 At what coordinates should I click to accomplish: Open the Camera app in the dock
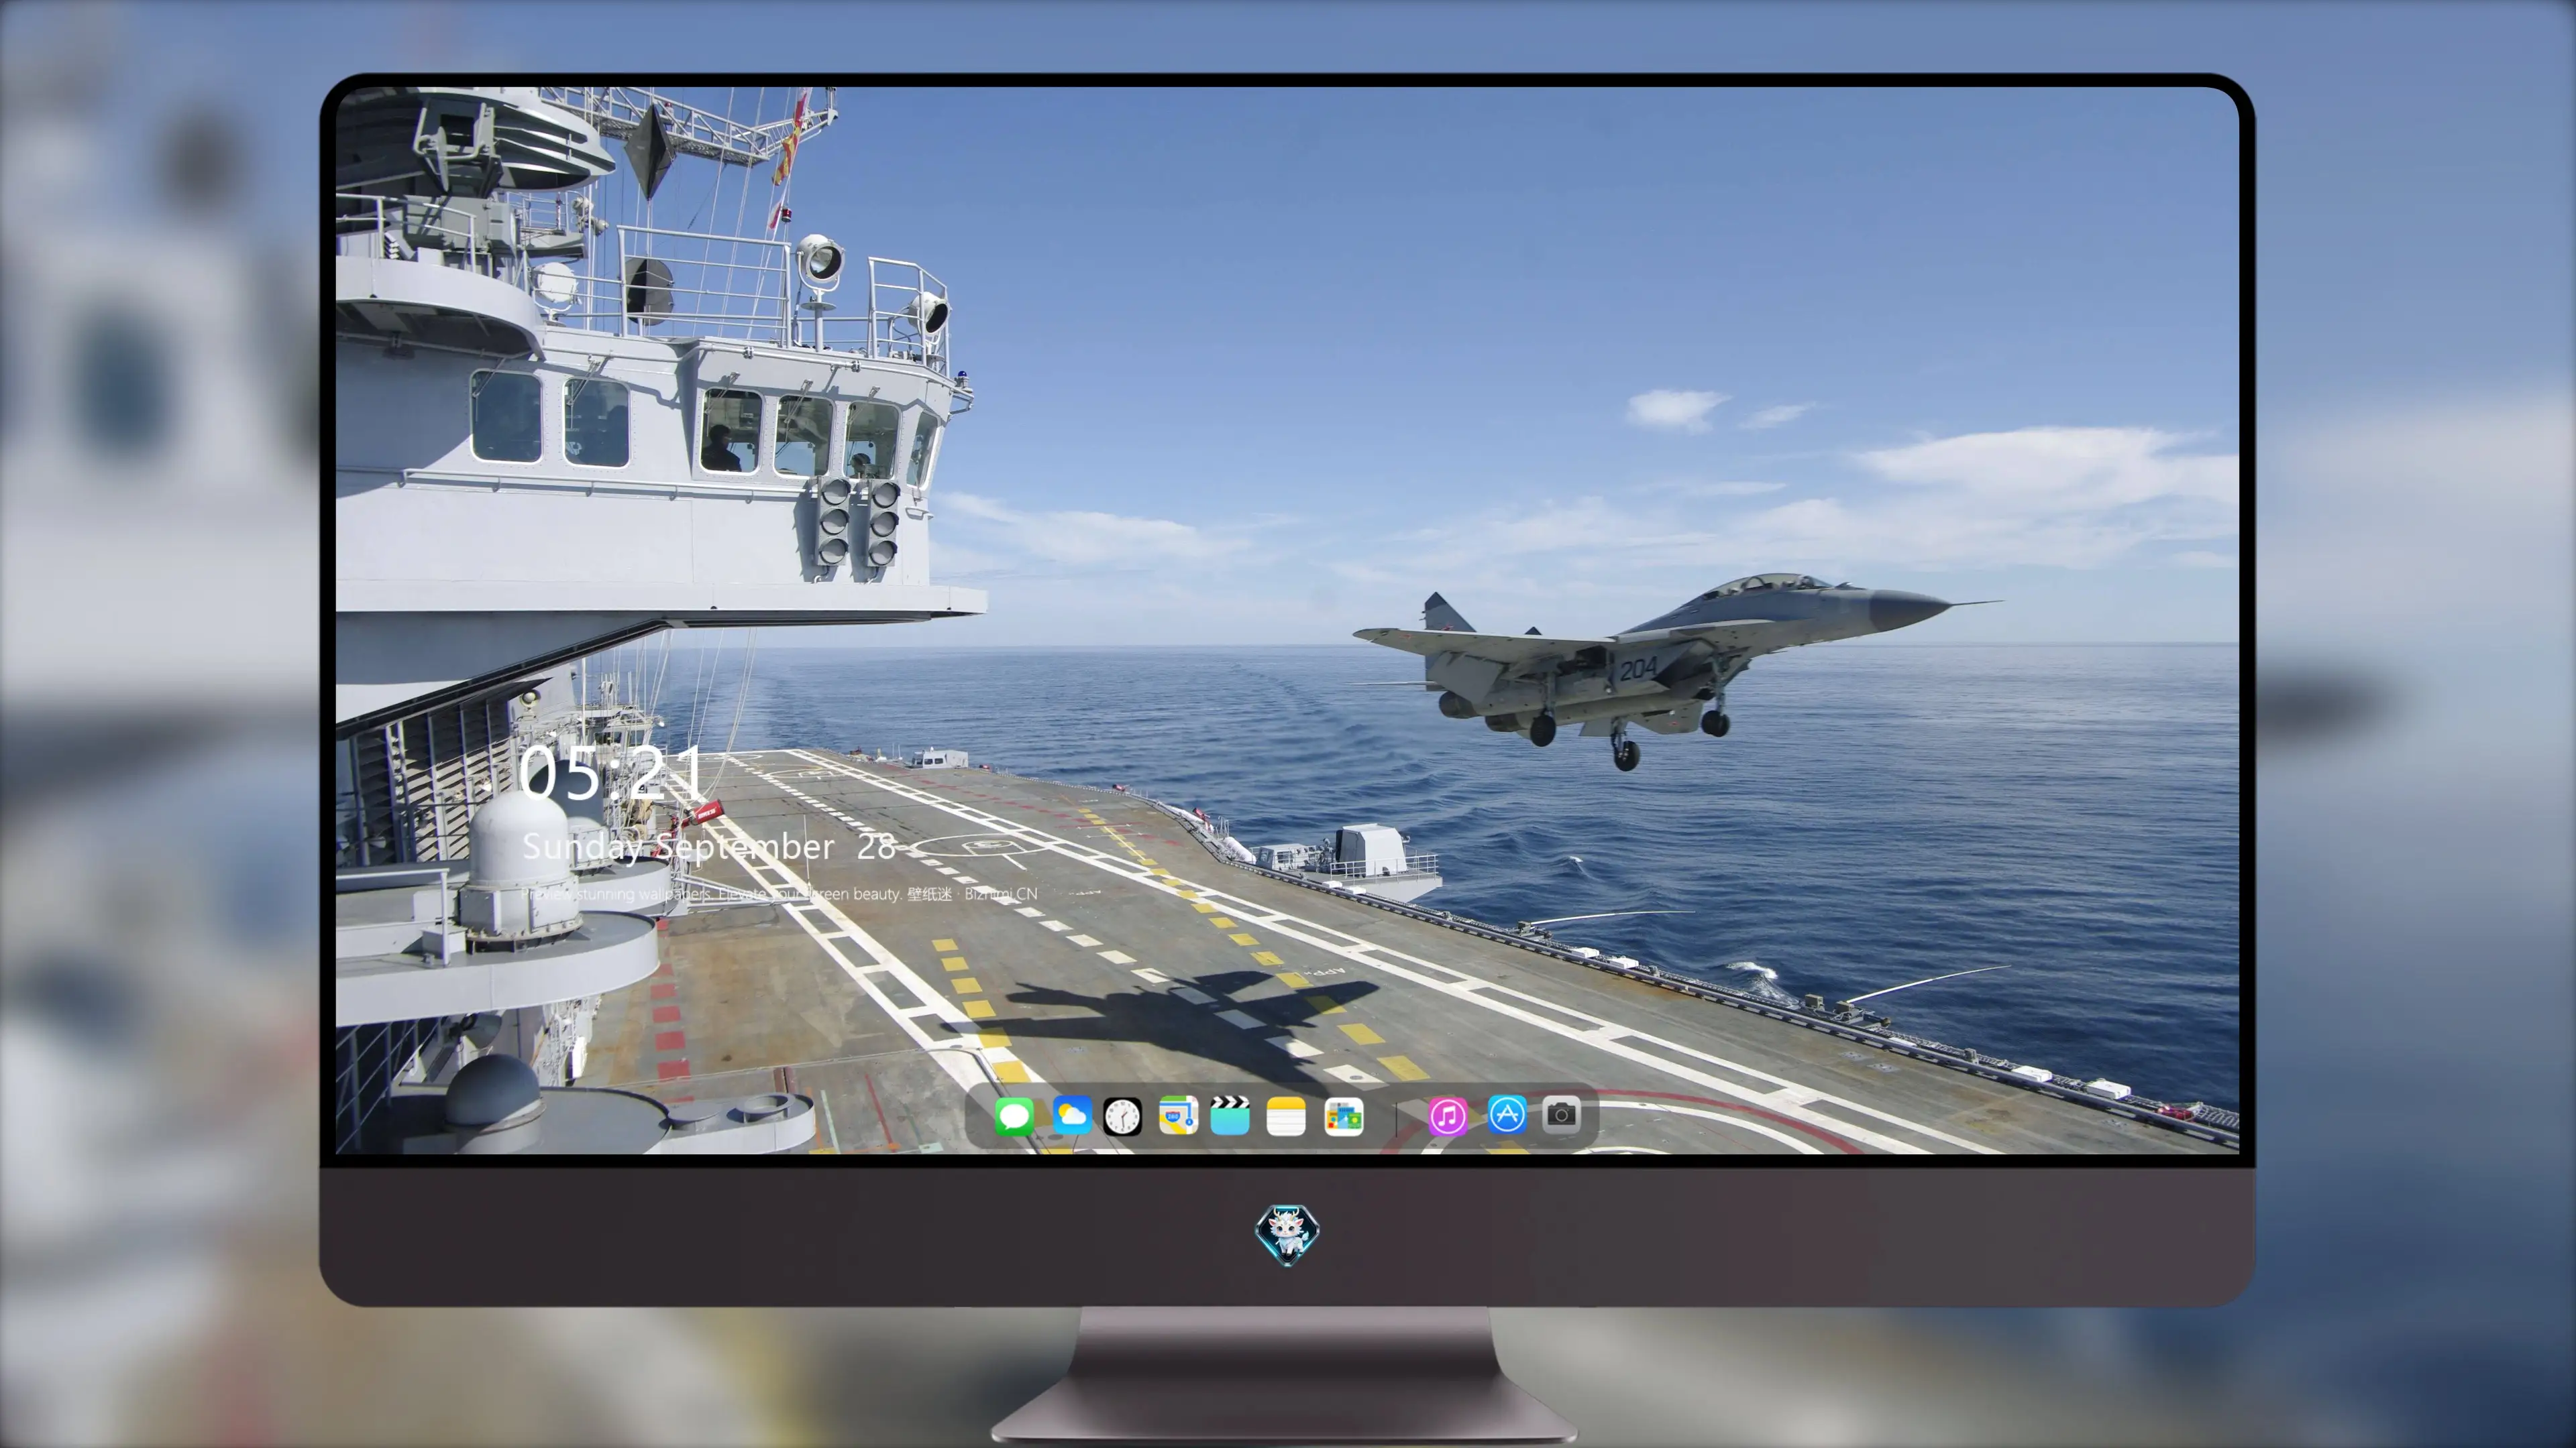(1561, 1114)
